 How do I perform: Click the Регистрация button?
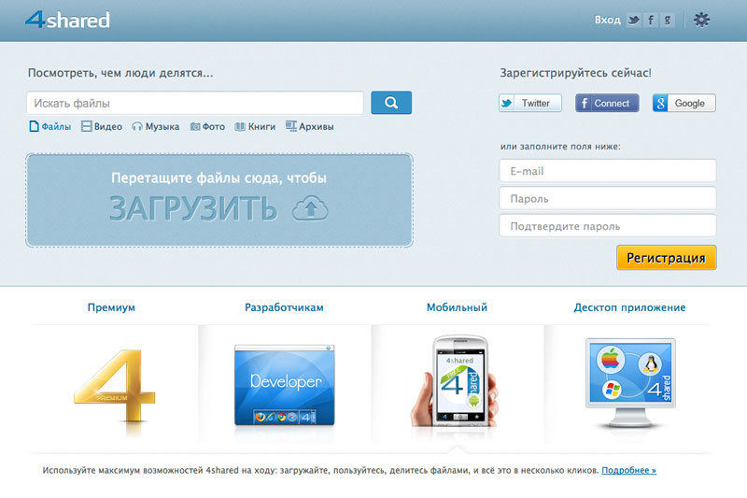(x=666, y=258)
